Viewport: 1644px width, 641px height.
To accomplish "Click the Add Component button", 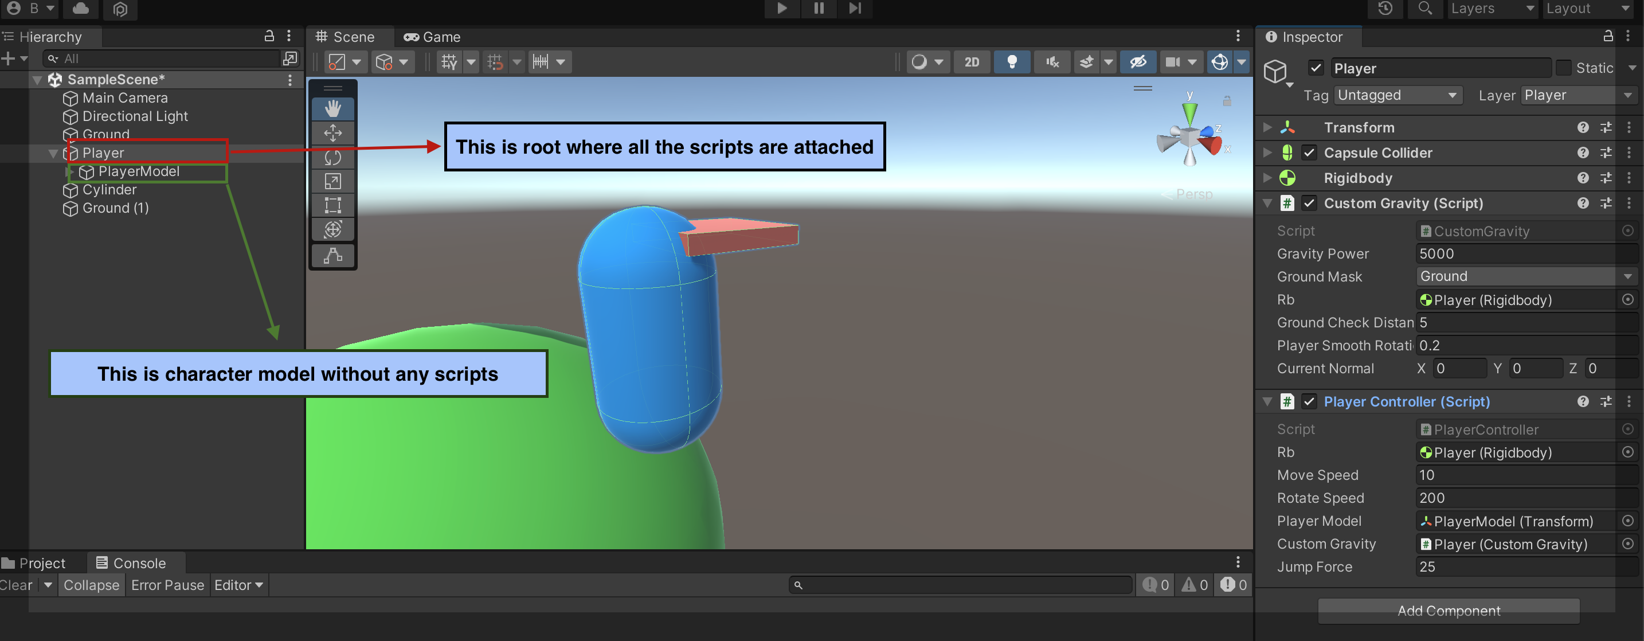I will coord(1449,611).
